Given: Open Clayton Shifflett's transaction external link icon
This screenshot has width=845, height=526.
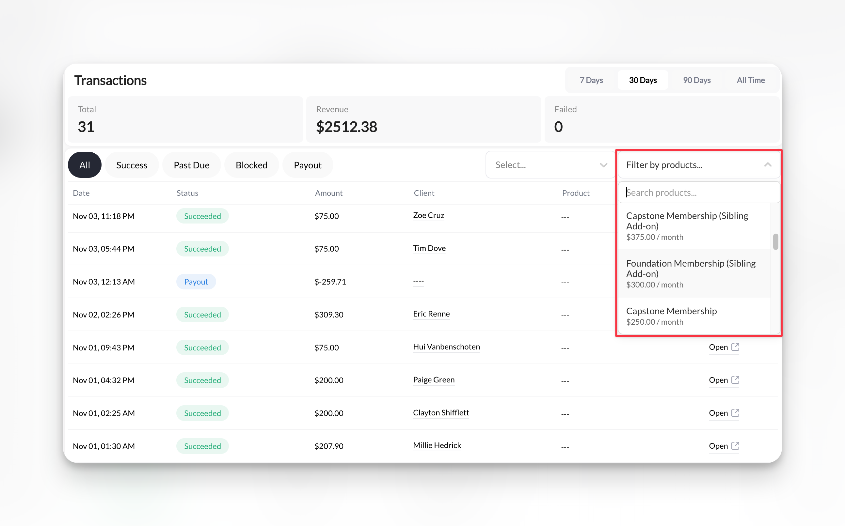Looking at the screenshot, I should click(735, 412).
